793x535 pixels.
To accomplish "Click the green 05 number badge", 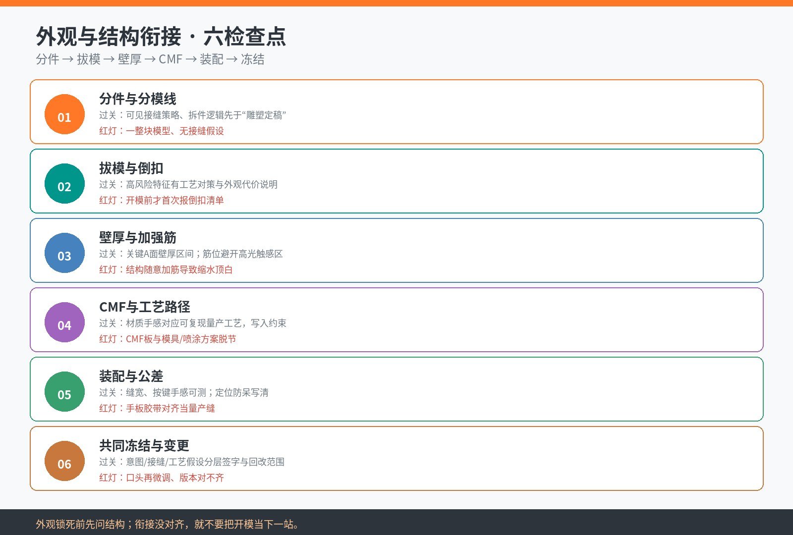I will pos(64,391).
